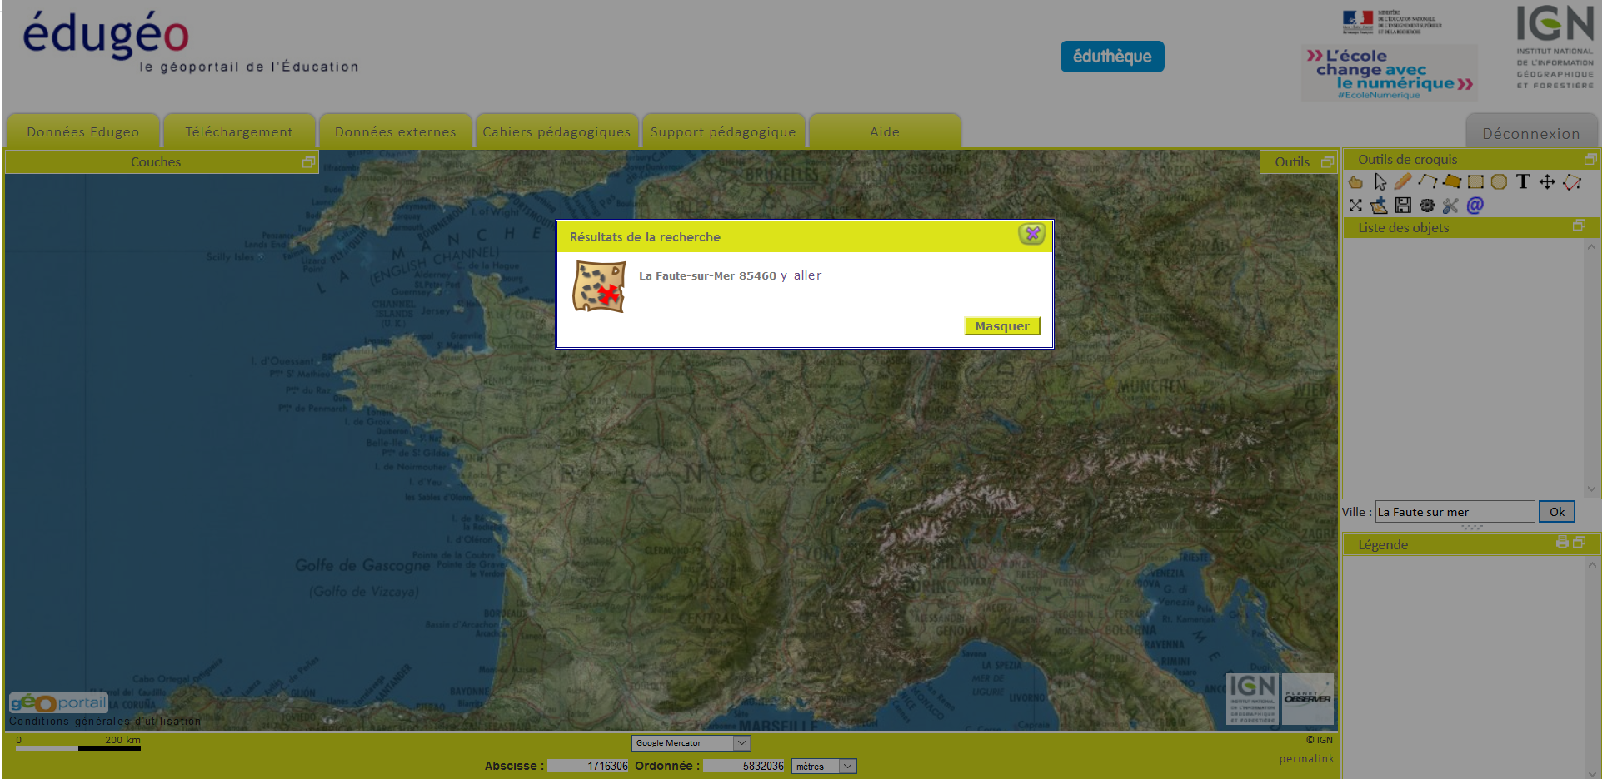Open the gear settings icon
This screenshot has width=1602, height=779.
(x=1427, y=206)
